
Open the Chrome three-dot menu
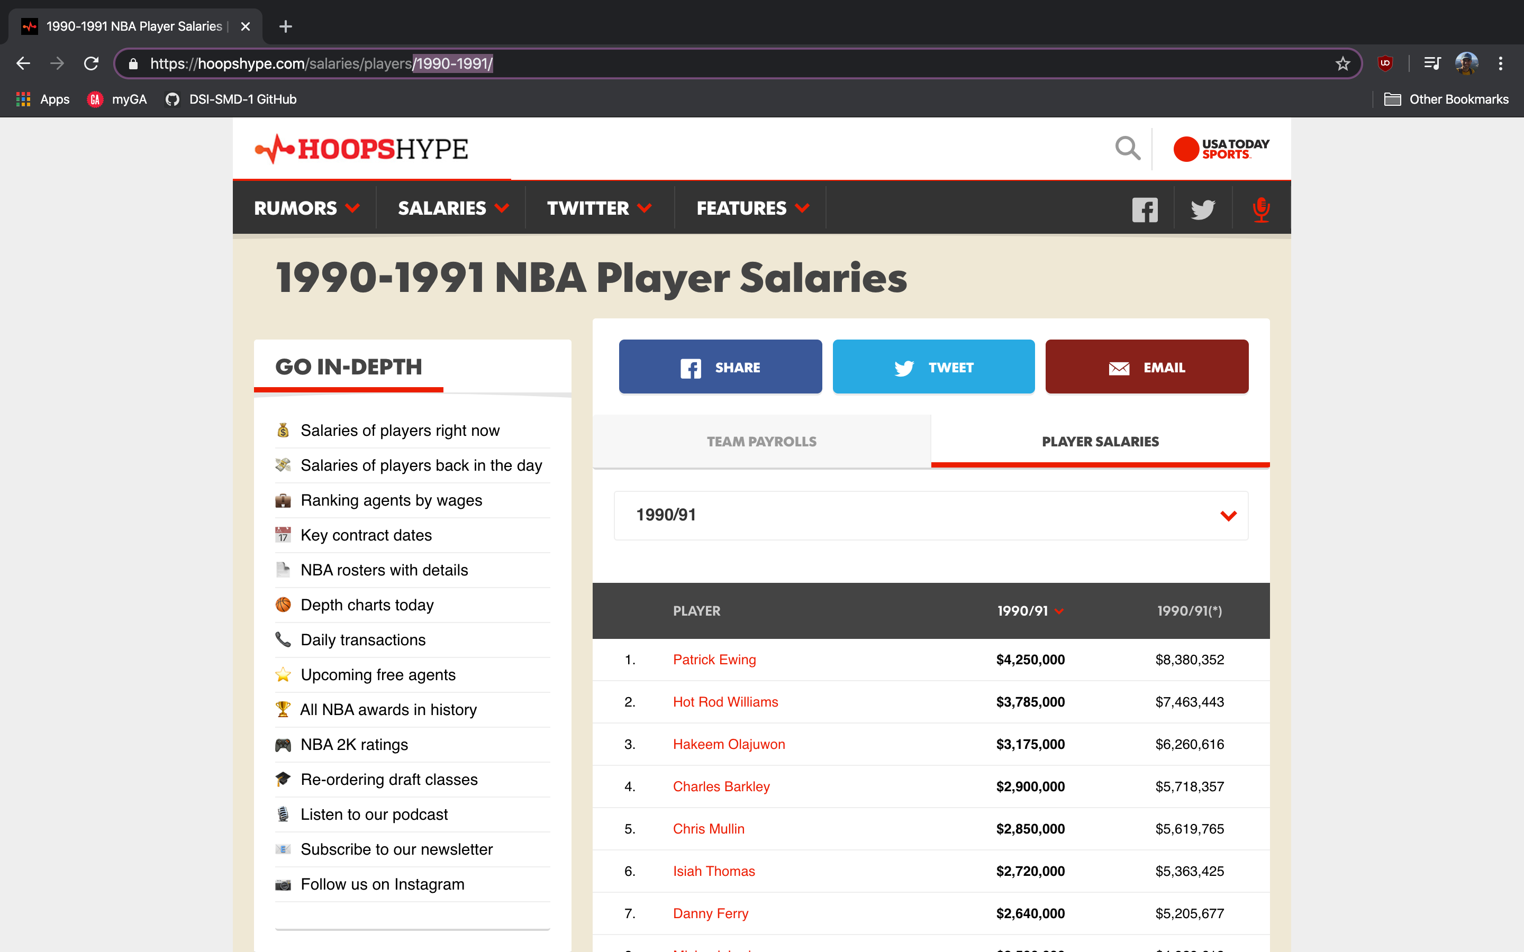1501,63
